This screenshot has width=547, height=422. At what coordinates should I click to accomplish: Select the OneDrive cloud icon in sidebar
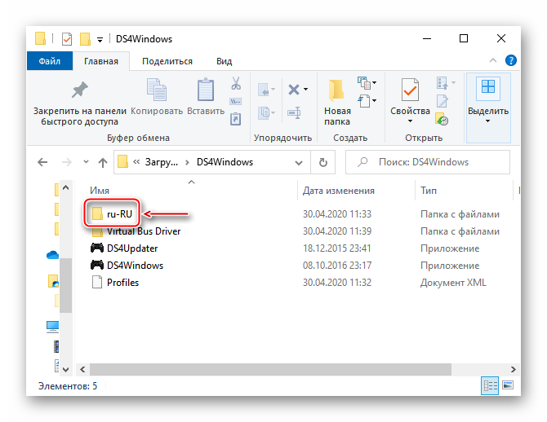53,255
